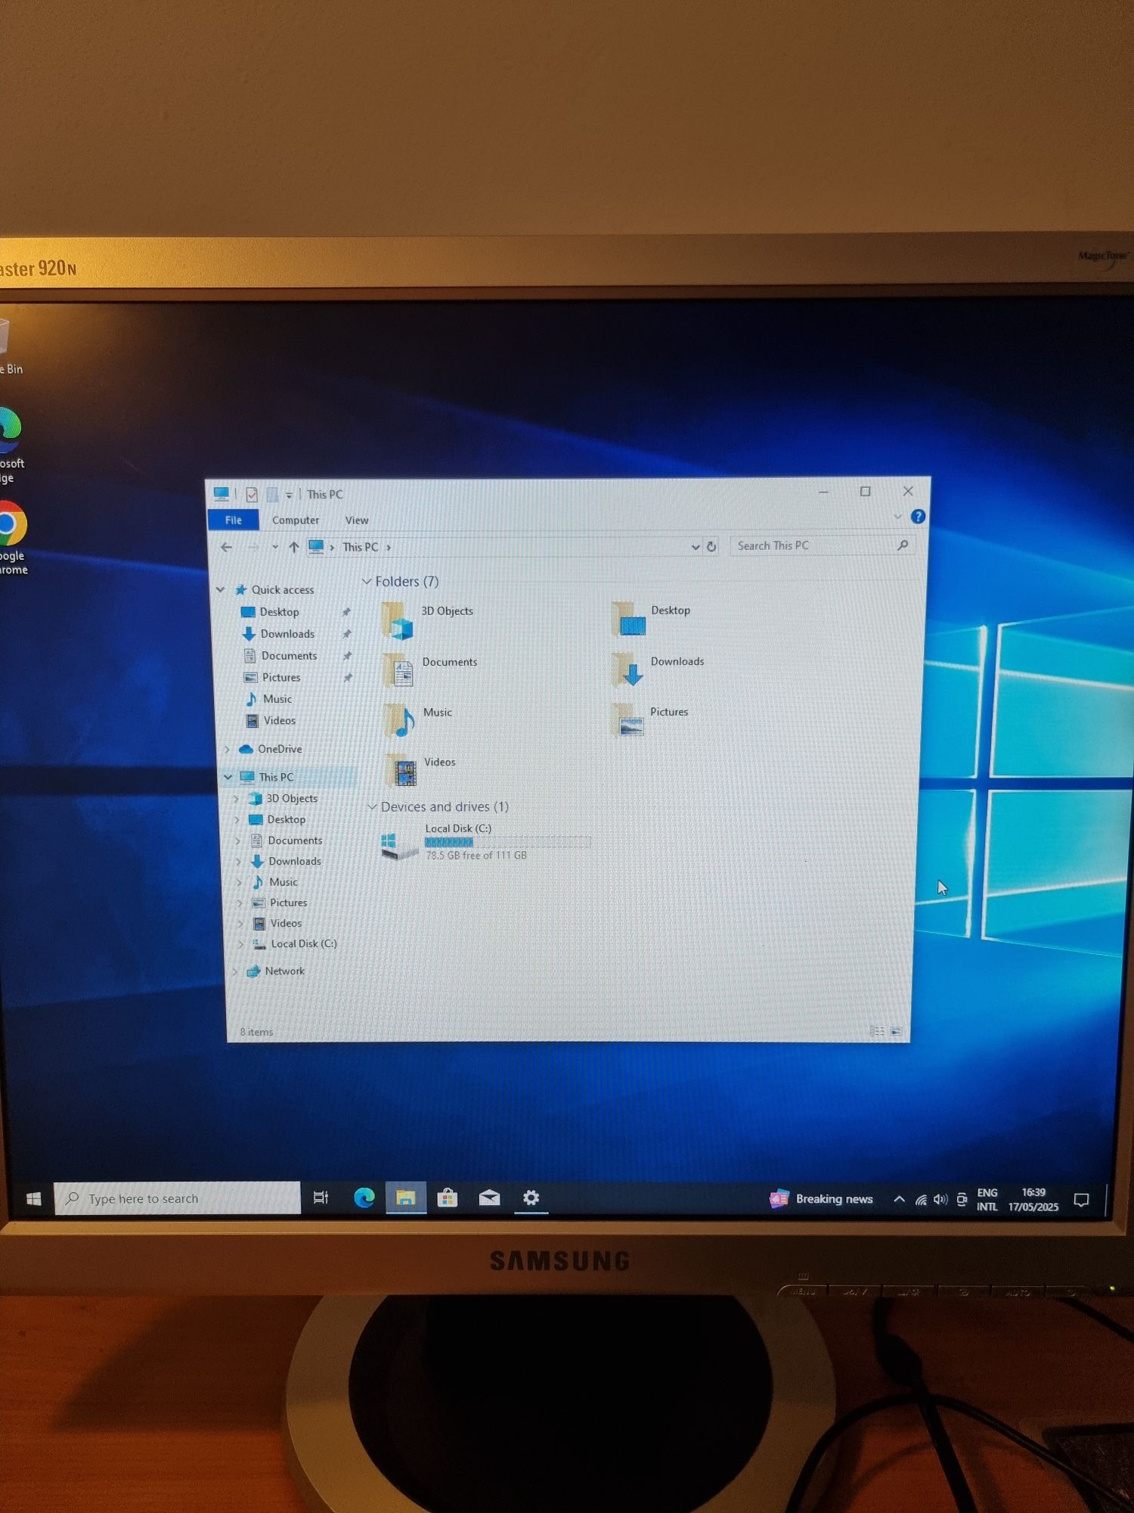The width and height of the screenshot is (1134, 1513).
Task: Select Documents under Quick access
Action: [x=289, y=656]
